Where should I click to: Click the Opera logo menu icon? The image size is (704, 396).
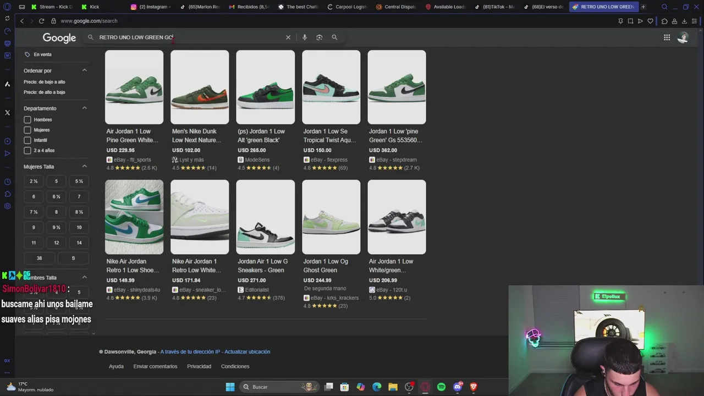(7, 7)
